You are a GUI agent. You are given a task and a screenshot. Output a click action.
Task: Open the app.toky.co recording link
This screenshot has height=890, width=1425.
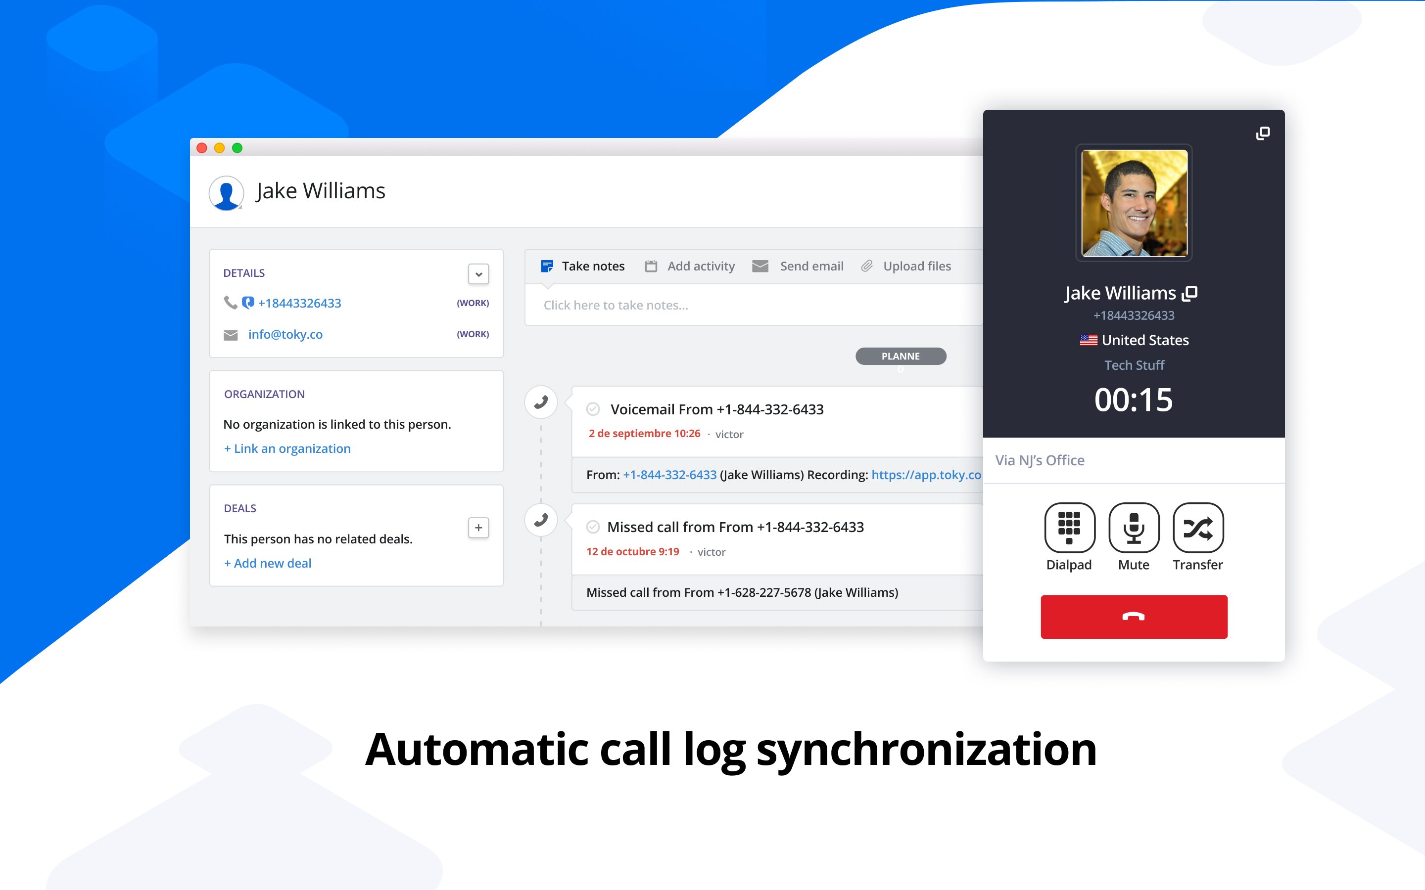[x=926, y=475]
